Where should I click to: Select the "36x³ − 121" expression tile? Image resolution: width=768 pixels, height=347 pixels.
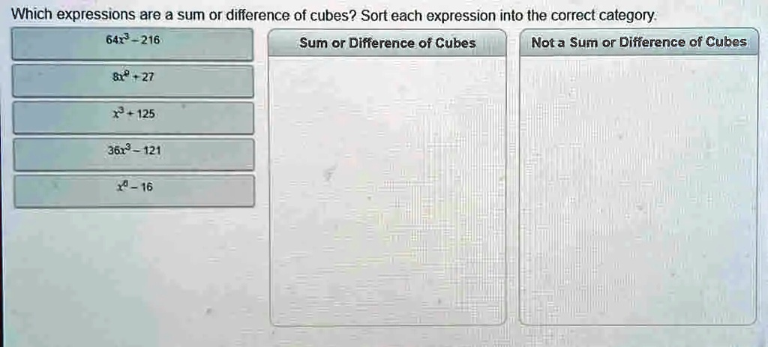point(133,153)
